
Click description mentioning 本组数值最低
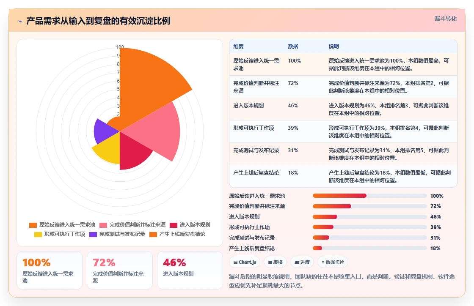(390, 176)
